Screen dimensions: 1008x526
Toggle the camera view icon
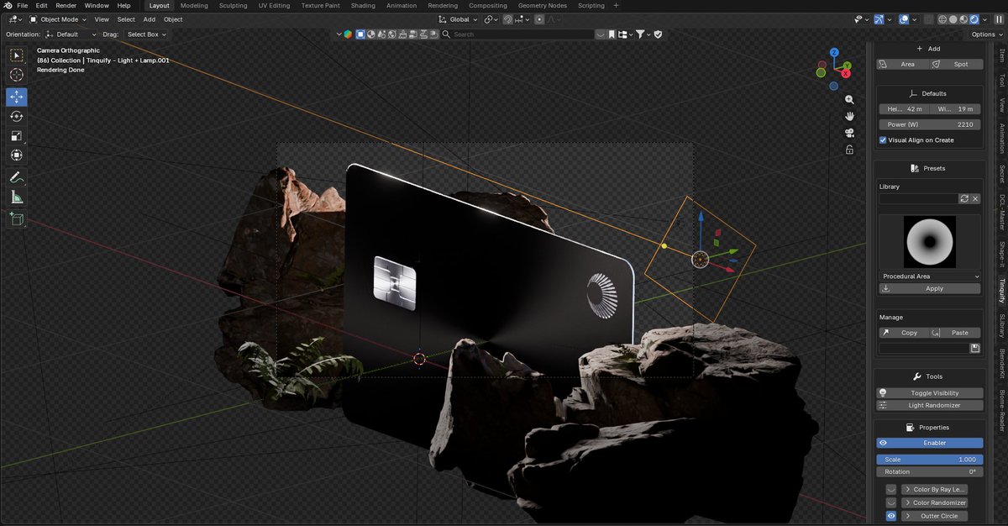point(849,133)
